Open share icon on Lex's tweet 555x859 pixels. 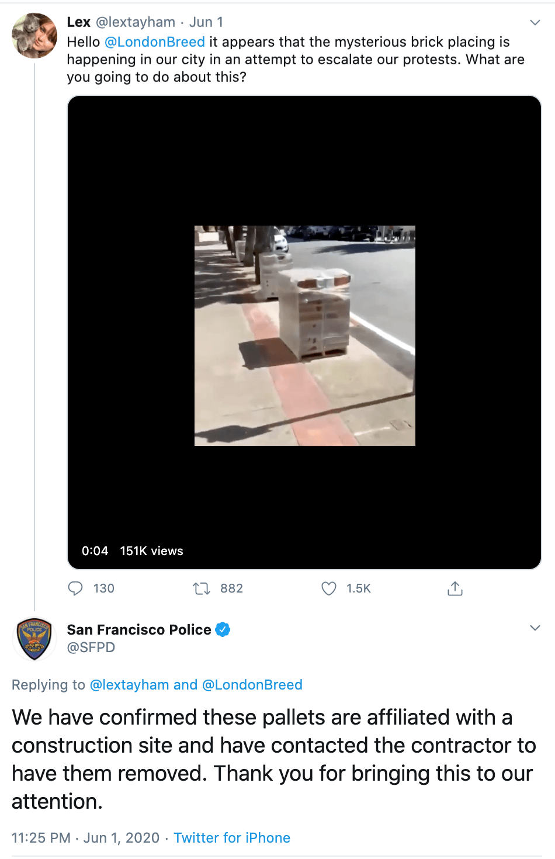(455, 588)
